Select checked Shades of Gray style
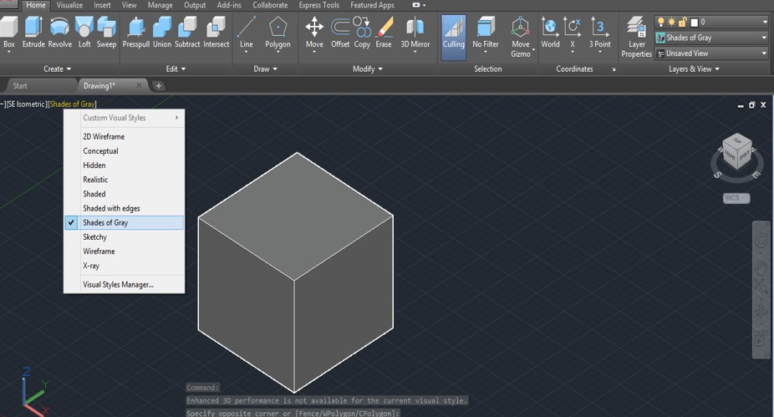 pos(105,223)
